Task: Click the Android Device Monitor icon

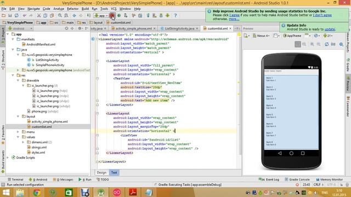Action: tap(167, 15)
